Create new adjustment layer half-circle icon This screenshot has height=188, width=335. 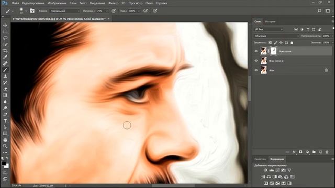(x=307, y=152)
